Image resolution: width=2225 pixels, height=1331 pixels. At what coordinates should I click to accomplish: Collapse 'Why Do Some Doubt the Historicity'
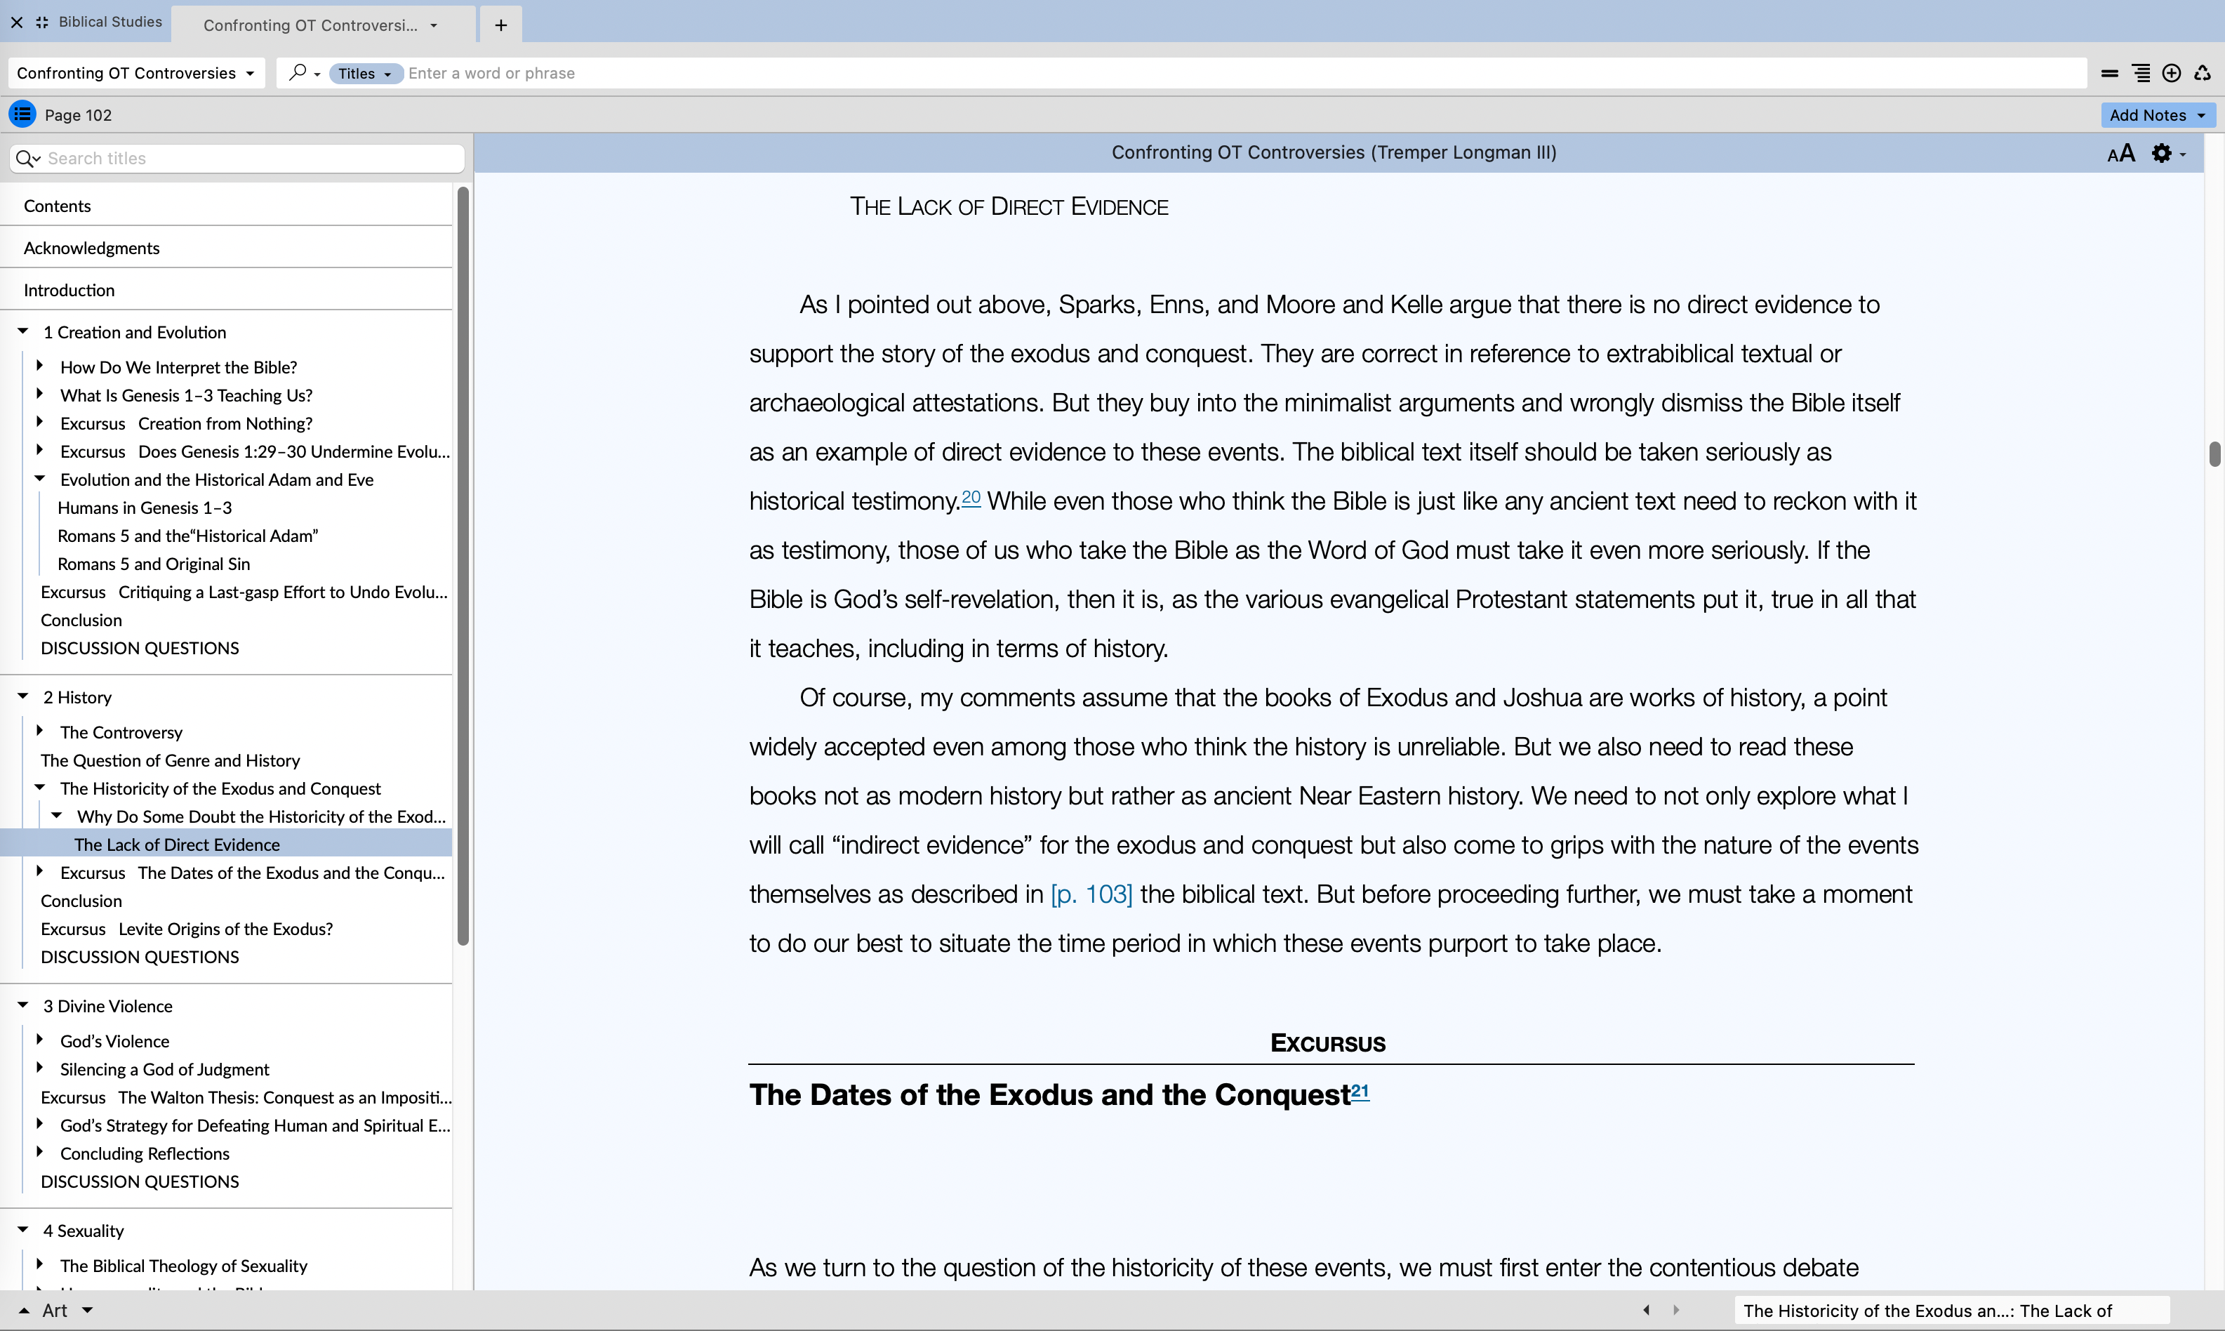click(56, 815)
